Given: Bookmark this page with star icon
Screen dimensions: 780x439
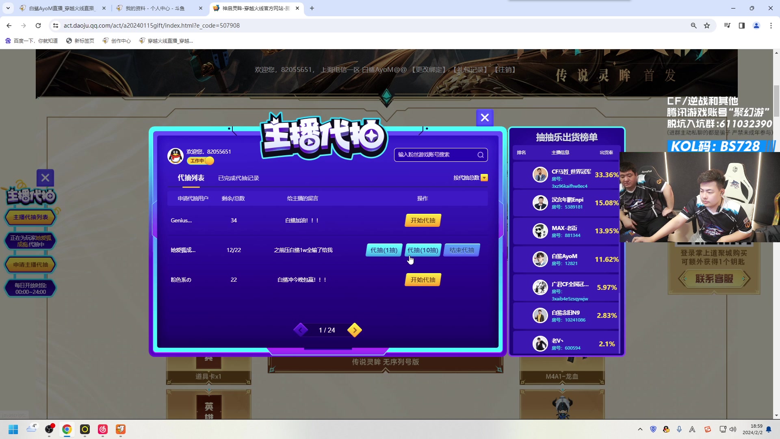Looking at the screenshot, I should [707, 26].
